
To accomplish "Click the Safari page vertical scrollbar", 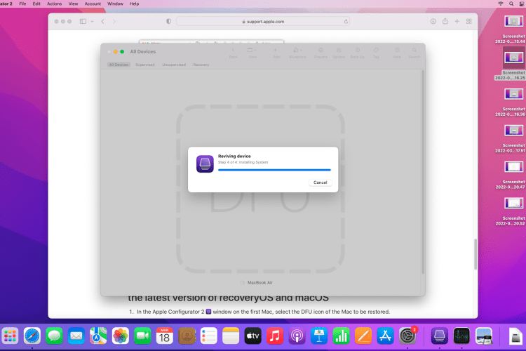I will point(476,254).
